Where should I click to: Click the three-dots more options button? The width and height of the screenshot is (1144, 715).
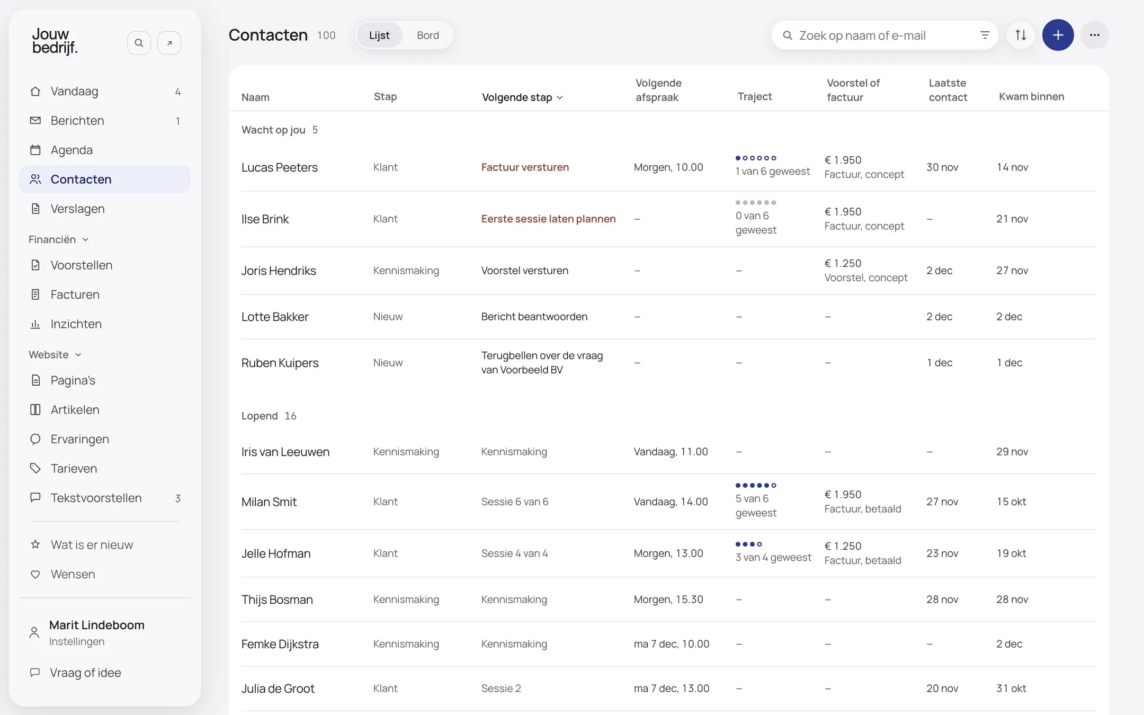1095,35
